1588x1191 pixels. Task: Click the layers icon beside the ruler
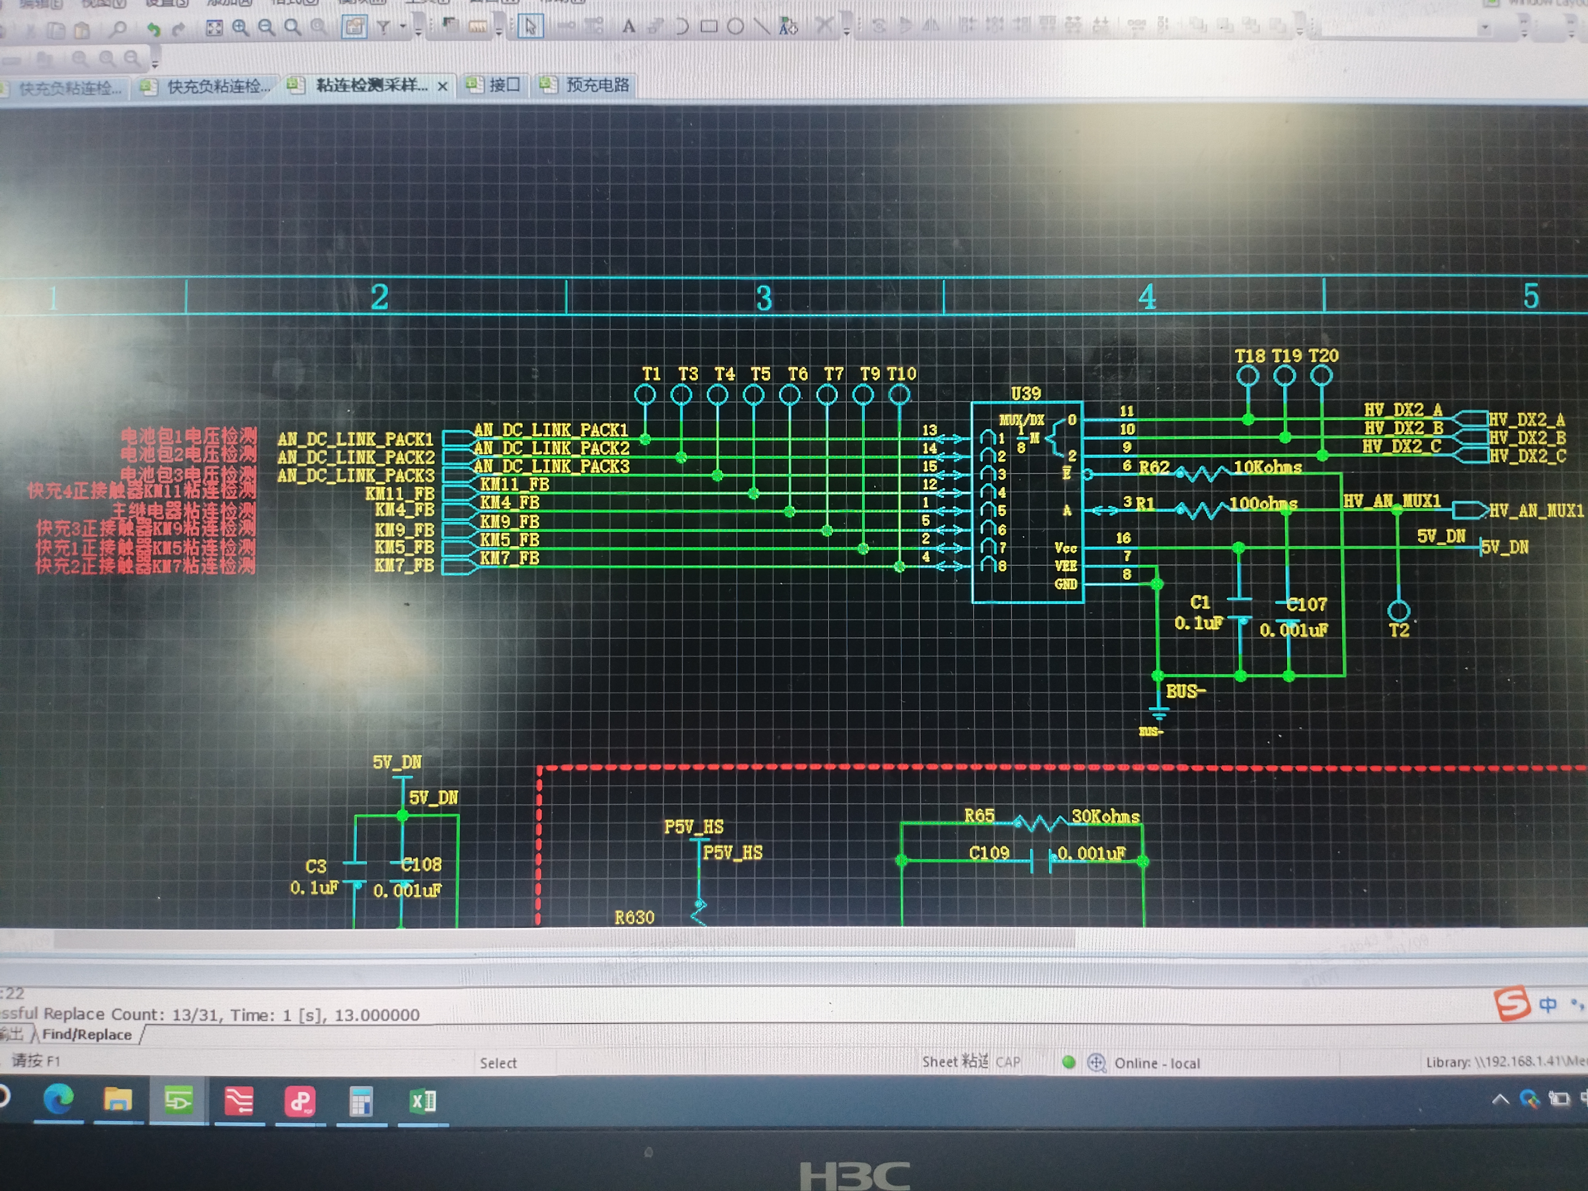pyautogui.click(x=450, y=26)
